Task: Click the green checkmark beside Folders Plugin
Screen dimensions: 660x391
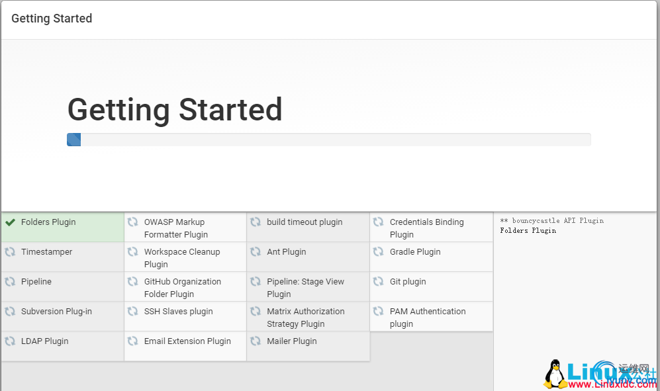Action: 10,222
